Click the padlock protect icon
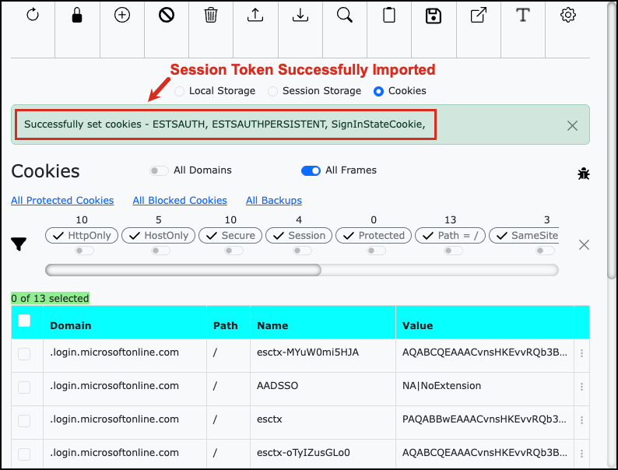Image resolution: width=618 pixels, height=470 pixels. click(77, 16)
